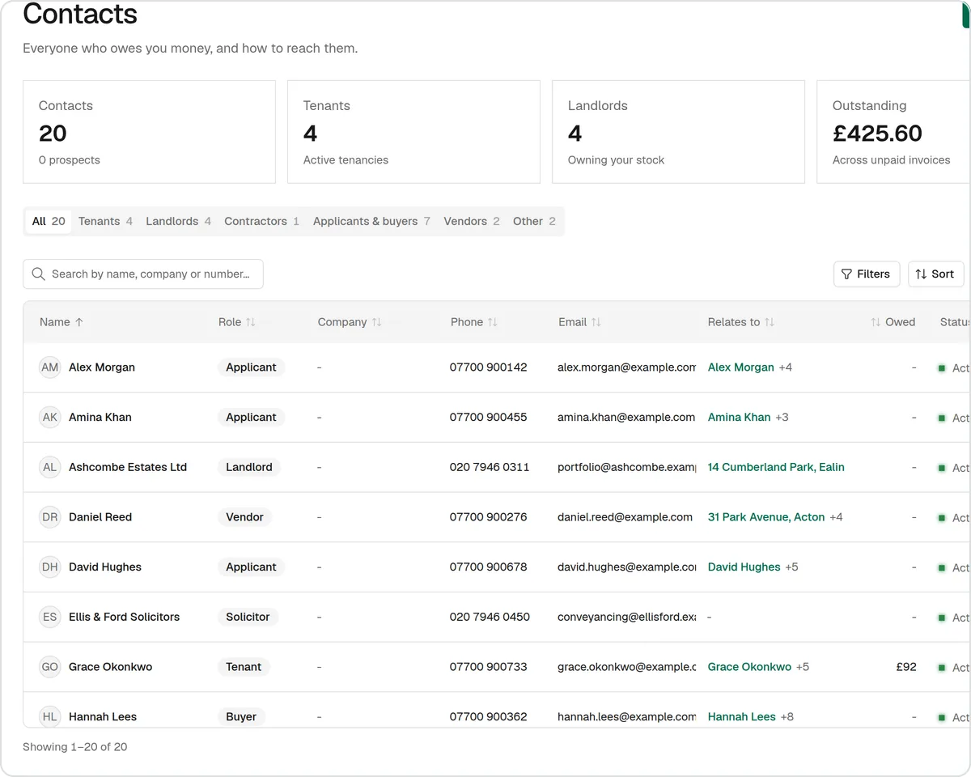Viewport: 971px width, 777px height.
Task: Switch to the Vendors tab
Action: (x=472, y=221)
